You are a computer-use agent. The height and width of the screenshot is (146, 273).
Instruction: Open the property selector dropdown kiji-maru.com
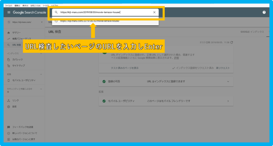pyautogui.click(x=25, y=22)
